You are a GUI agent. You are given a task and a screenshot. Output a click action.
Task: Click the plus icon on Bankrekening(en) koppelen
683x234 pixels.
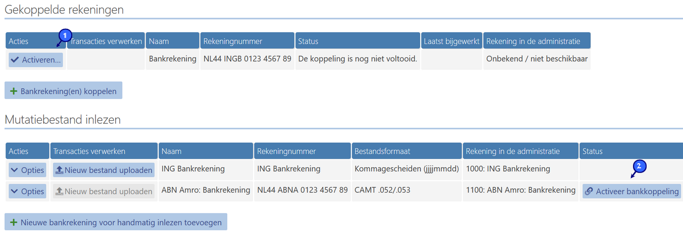tap(14, 91)
